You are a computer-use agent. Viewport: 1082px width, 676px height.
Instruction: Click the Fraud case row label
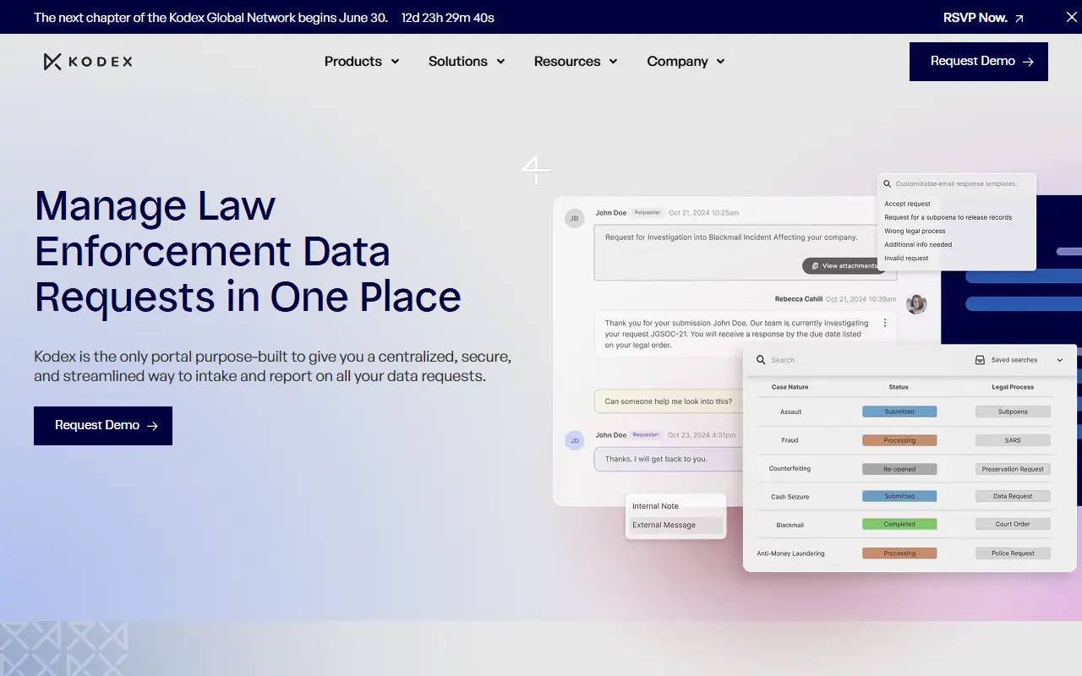790,440
